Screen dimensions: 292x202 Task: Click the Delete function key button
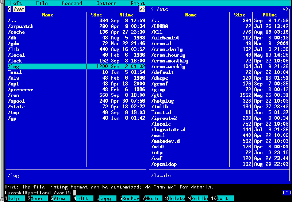177,199
